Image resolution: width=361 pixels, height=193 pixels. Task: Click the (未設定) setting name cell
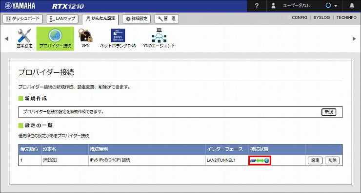65,160
